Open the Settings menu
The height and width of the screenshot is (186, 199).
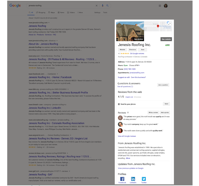pyautogui.click(x=97, y=12)
